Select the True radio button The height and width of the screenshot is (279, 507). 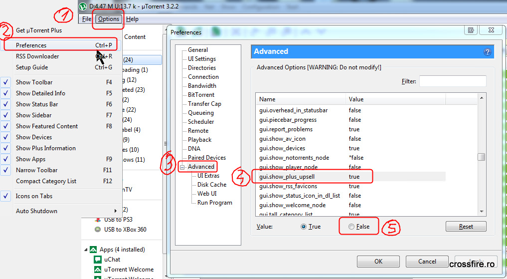303,227
